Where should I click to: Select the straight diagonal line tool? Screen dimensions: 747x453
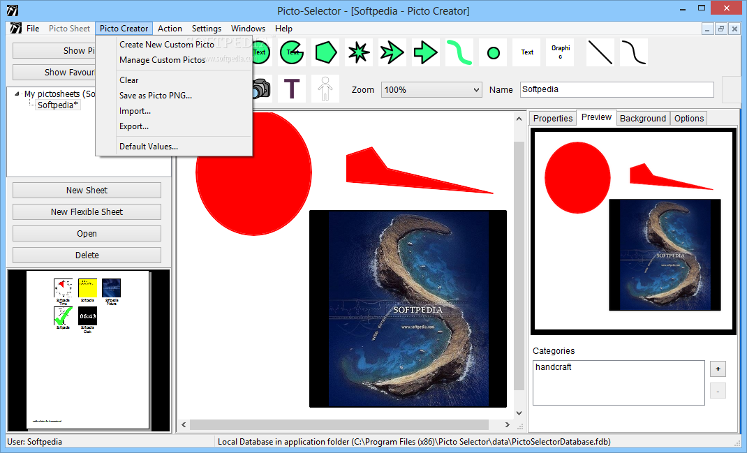pyautogui.click(x=600, y=52)
